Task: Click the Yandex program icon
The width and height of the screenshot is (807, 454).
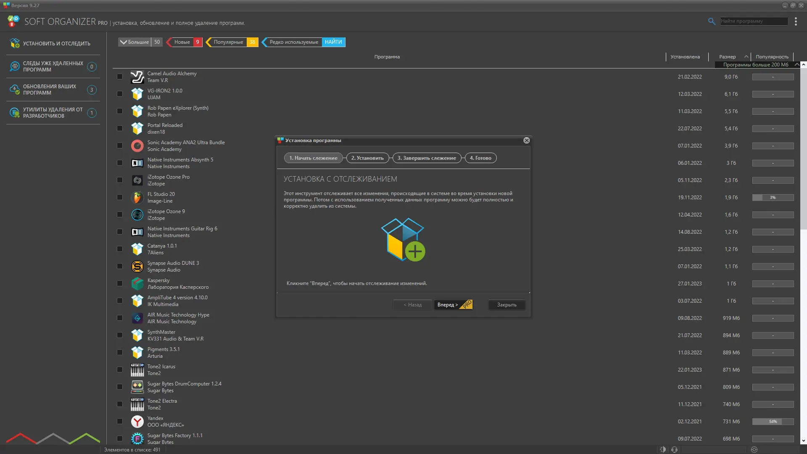Action: [137, 422]
